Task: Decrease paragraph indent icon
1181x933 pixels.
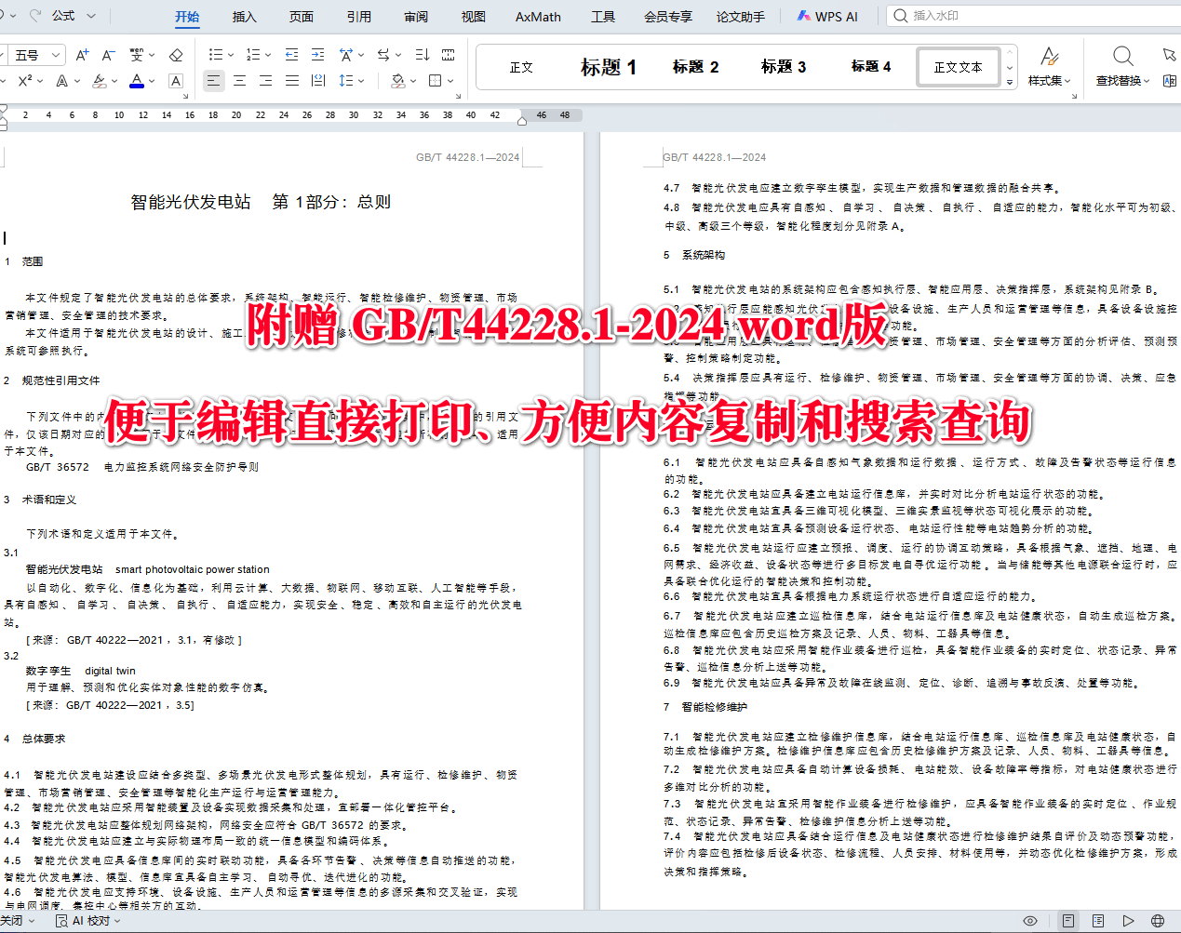Action: (292, 55)
